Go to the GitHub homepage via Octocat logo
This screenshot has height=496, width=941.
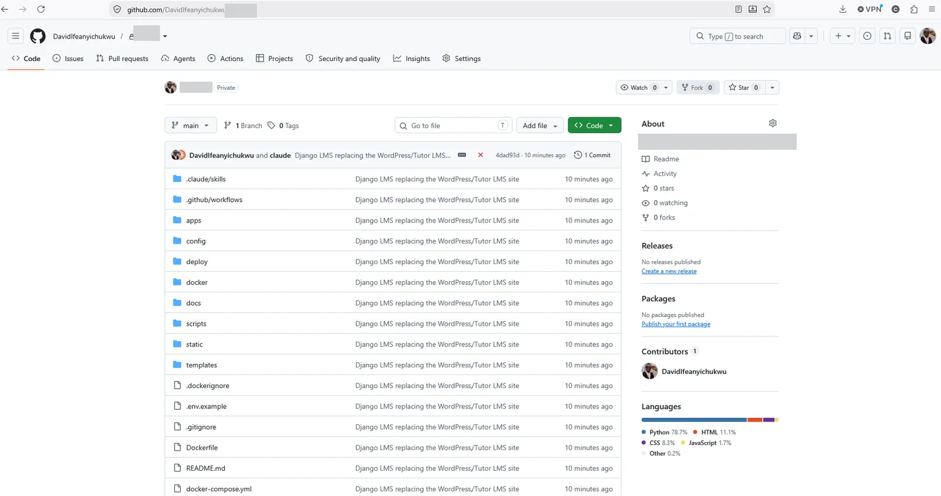pyautogui.click(x=38, y=36)
